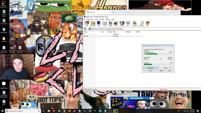Click the taskbar clock and date

pos(192,111)
